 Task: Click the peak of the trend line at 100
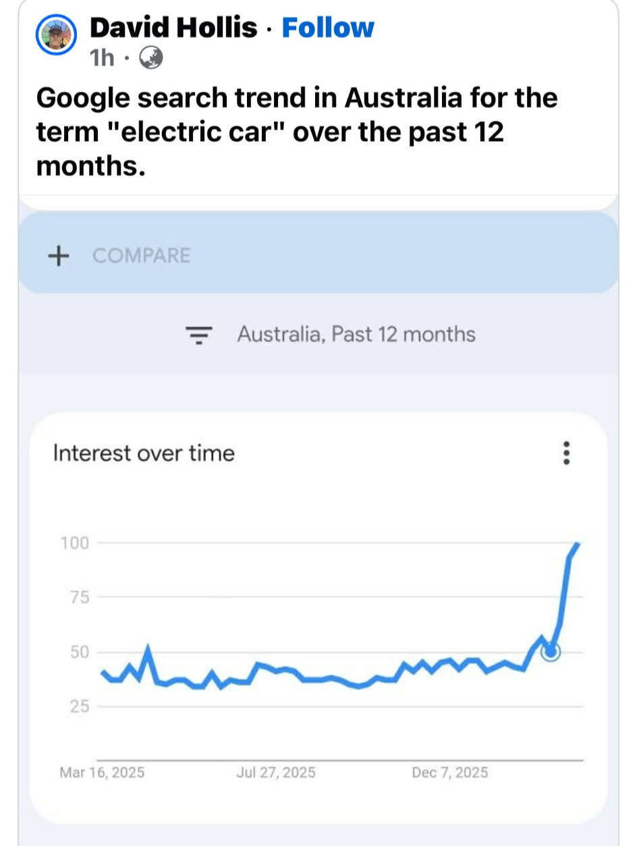[578, 544]
